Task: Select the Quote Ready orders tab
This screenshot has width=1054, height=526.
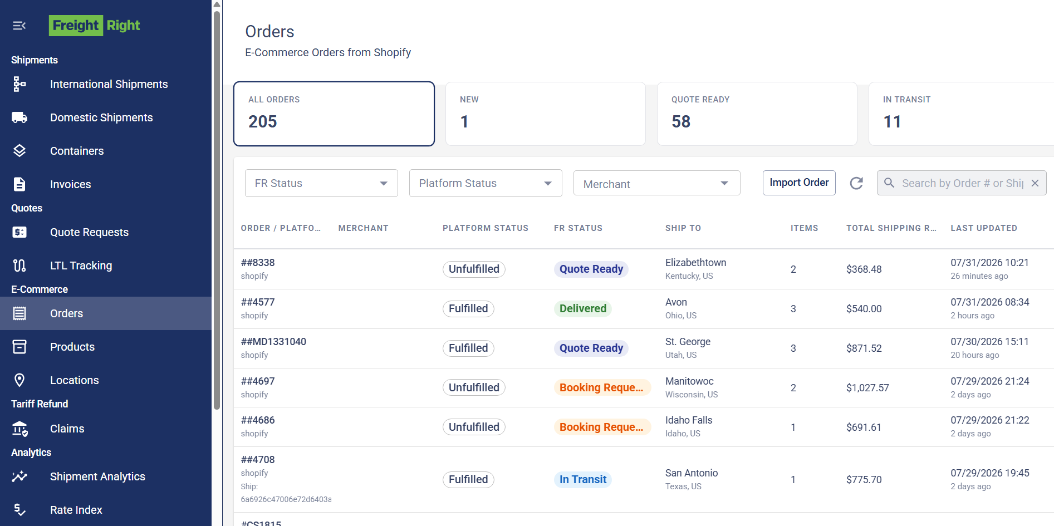Action: click(757, 114)
